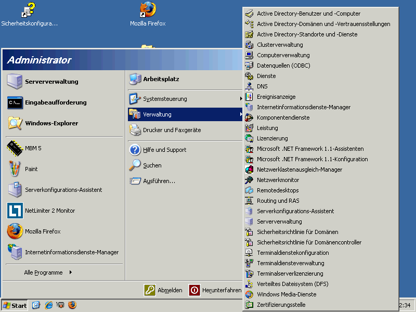Open Microsoft .NET Framework 1.1-Konfiguration

pos(320,159)
